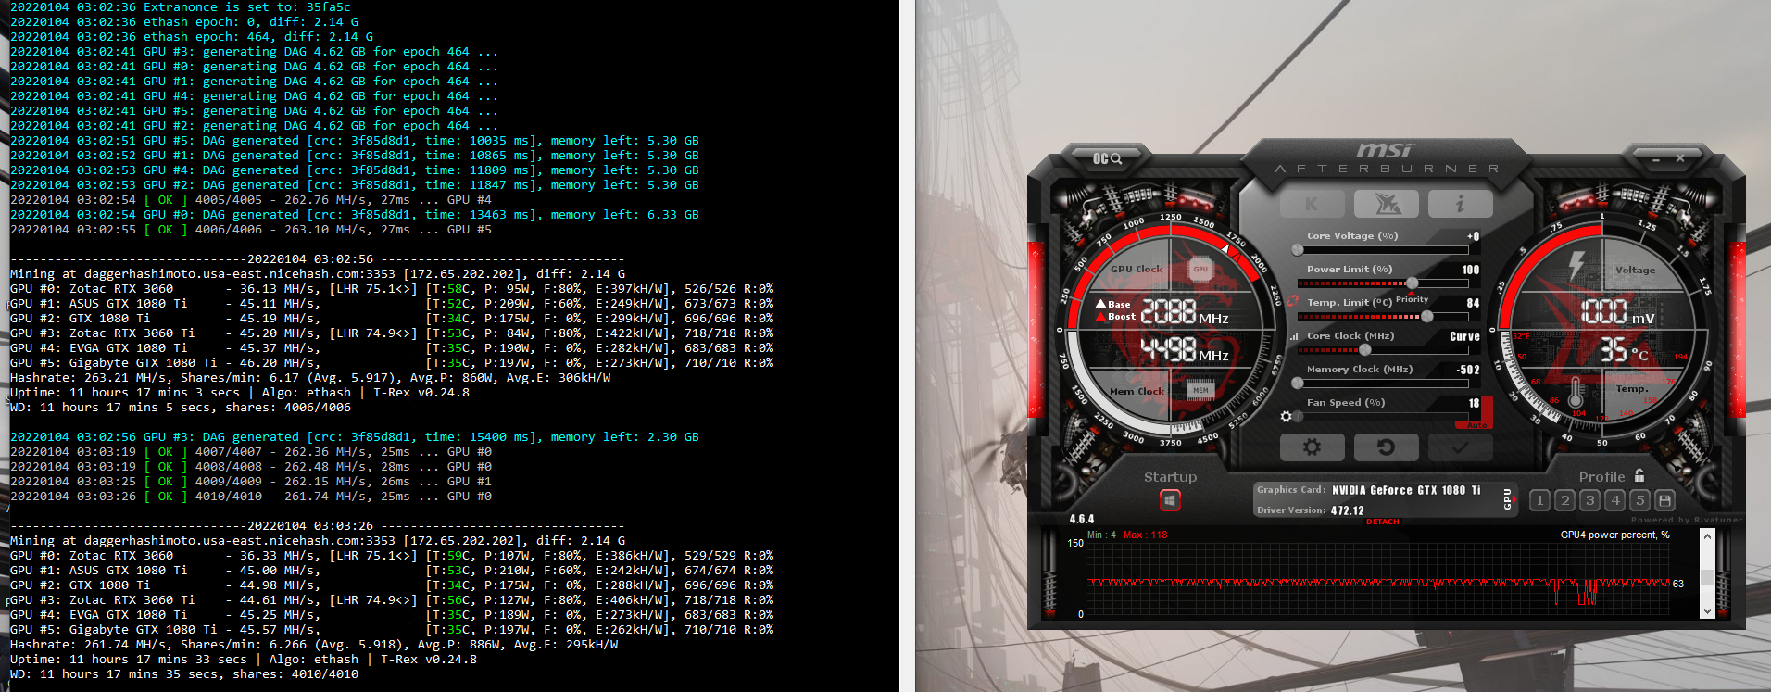Load profile slot 3
Viewport: 1771px width, 692px height.
tap(1589, 500)
